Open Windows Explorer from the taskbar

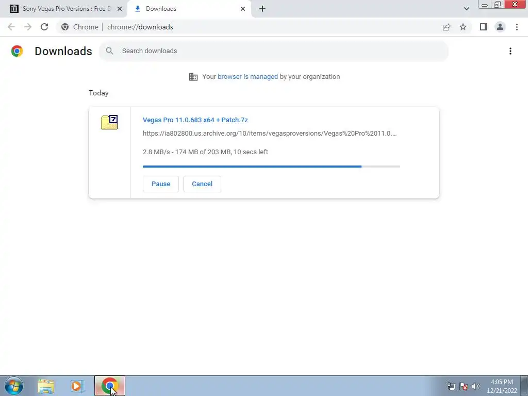[x=46, y=386]
